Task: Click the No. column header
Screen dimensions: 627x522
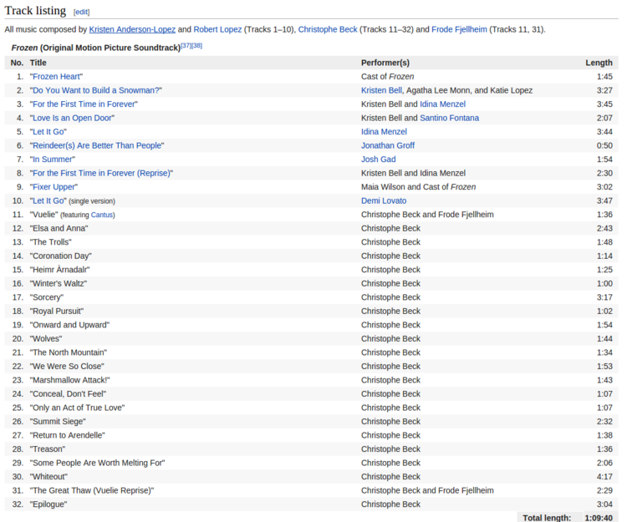Action: click(17, 63)
